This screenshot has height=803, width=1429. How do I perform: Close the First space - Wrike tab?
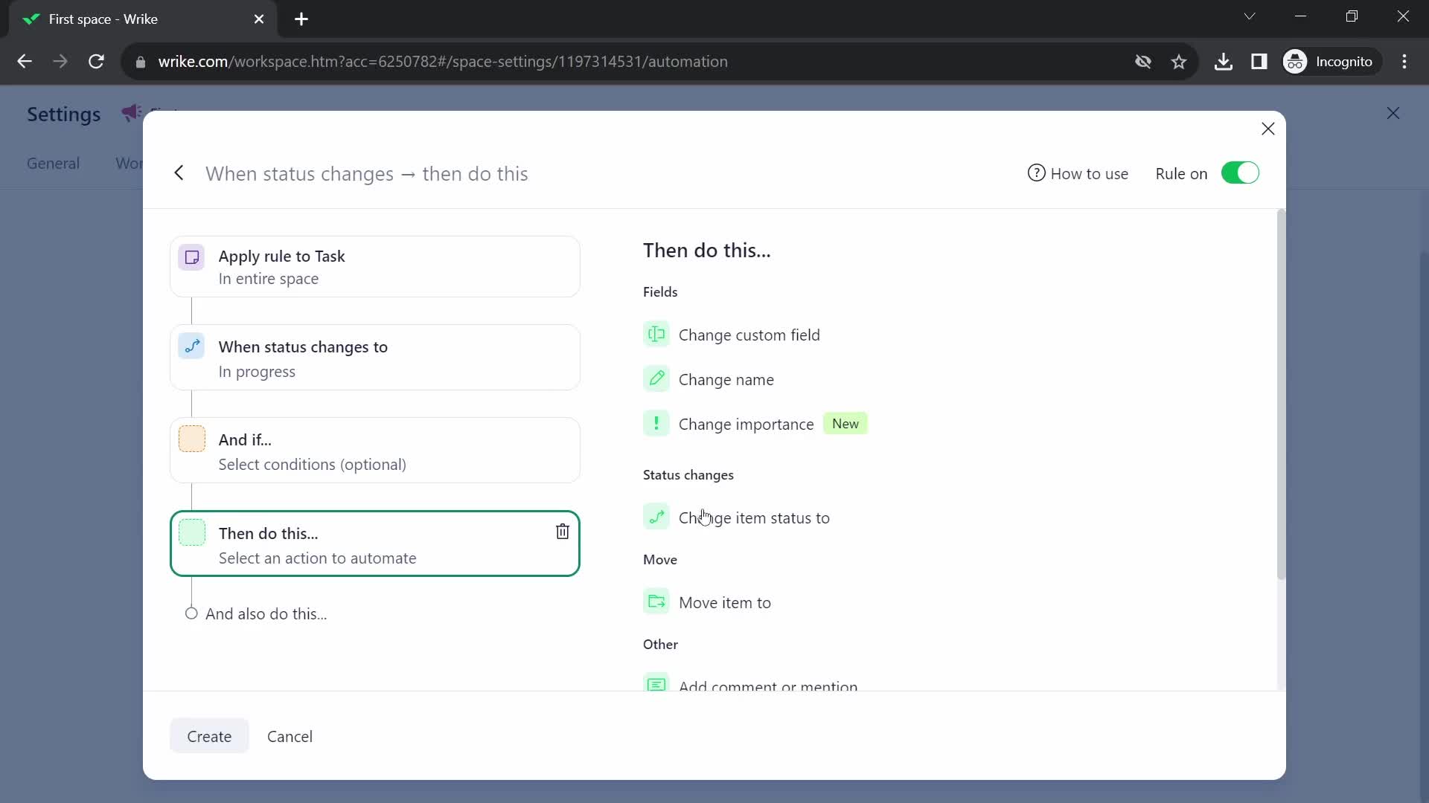click(259, 19)
